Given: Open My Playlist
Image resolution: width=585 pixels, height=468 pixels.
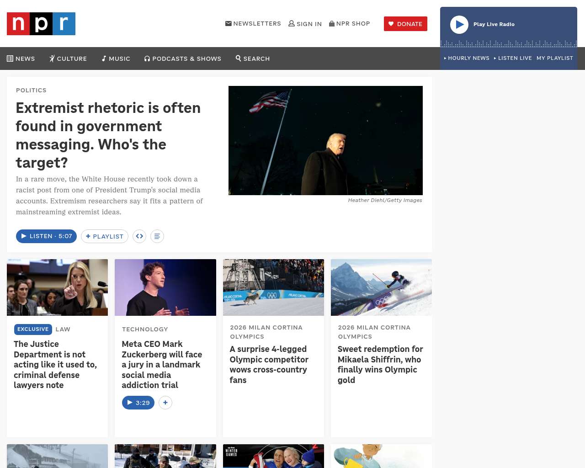Looking at the screenshot, I should 555,58.
